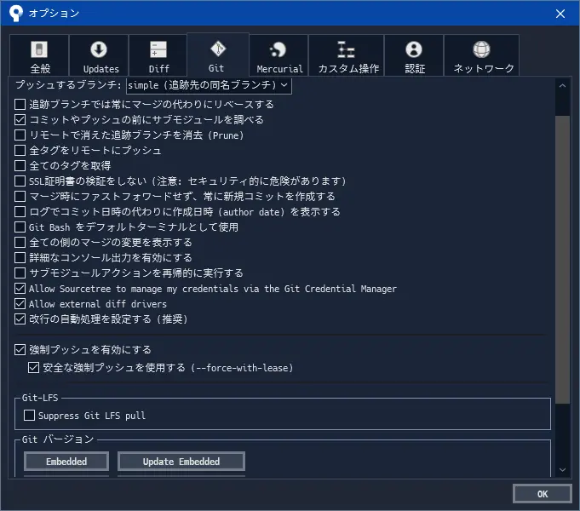Uncheck the --force-with-lease option
This screenshot has height=511, width=580.
[34, 368]
